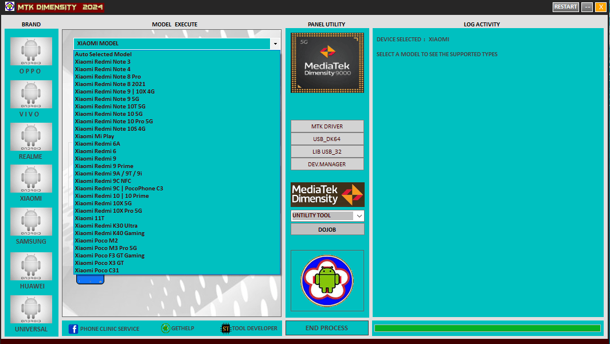The height and width of the screenshot is (344, 610).
Task: Choose Xiaomi Redmi 6A
Action: point(177,143)
